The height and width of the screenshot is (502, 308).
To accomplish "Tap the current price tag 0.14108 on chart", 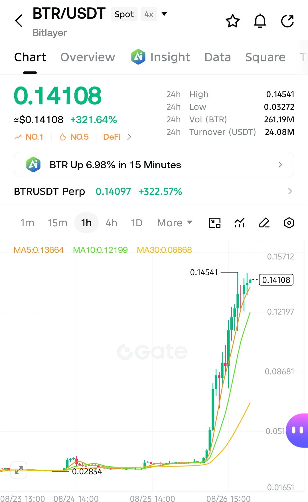I will coord(276,280).
